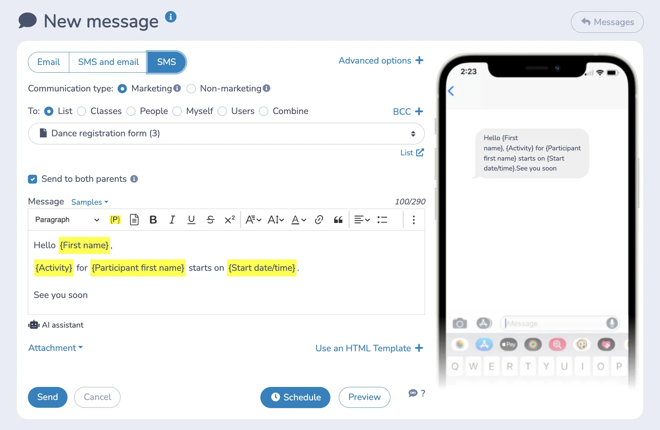Select Marketing communication type
660x430 pixels.
click(122, 89)
